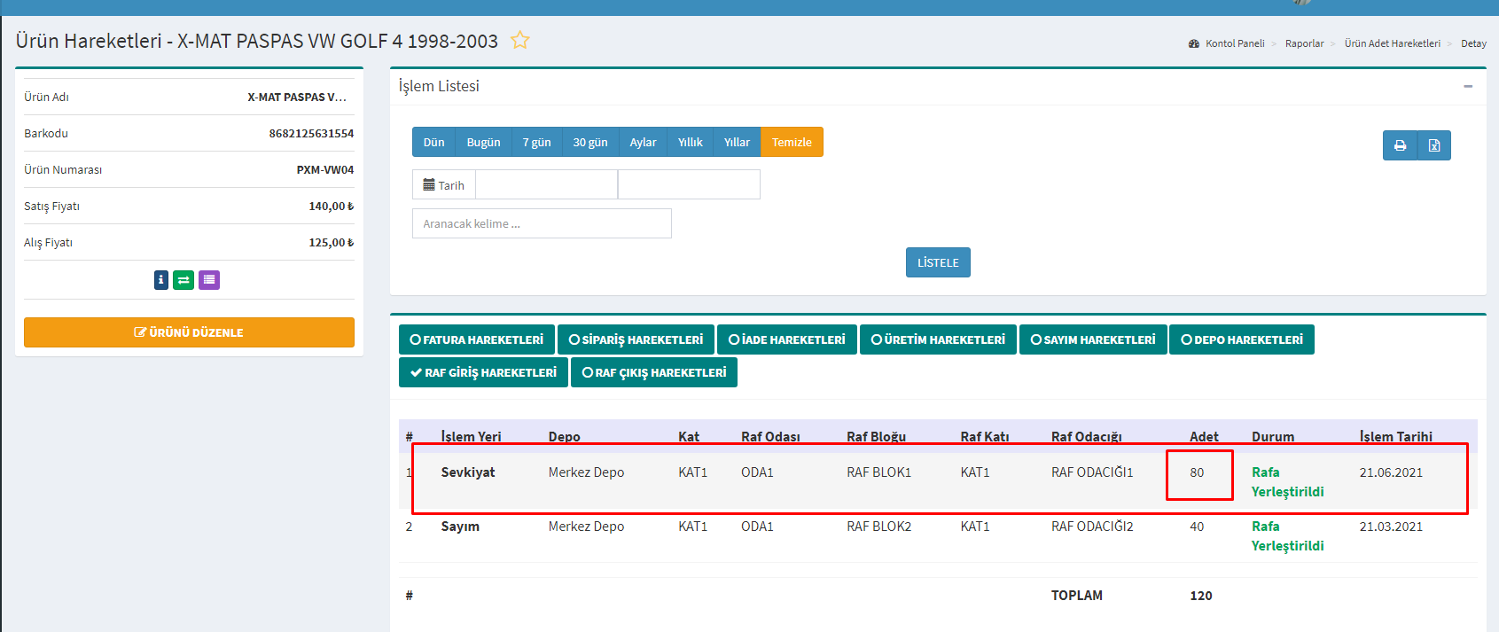Click the Tarih calendar icon
The image size is (1499, 632).
429,185
